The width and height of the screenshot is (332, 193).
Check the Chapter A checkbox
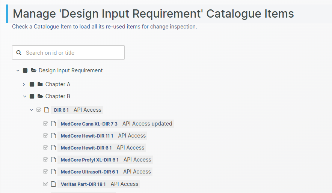point(32,84)
